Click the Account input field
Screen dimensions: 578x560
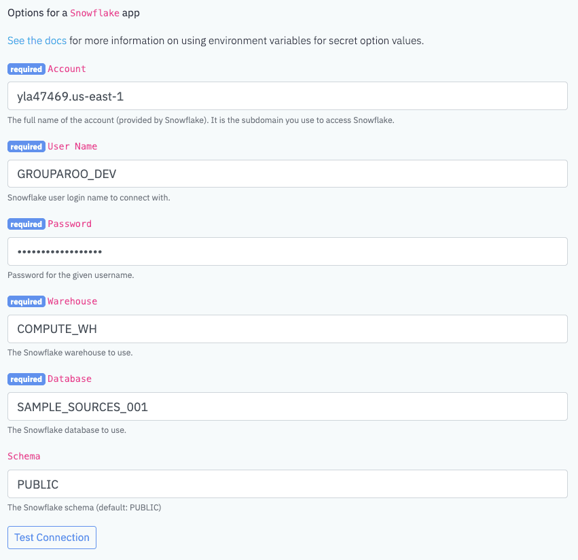287,96
